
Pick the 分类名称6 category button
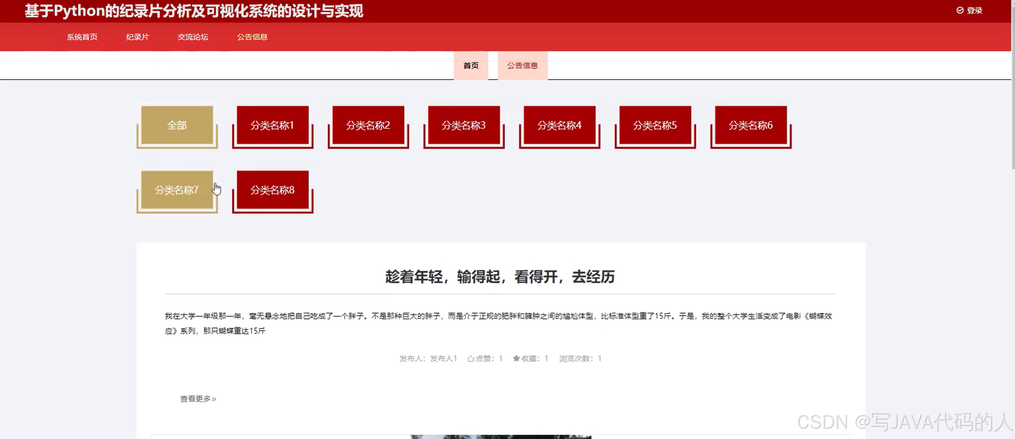(x=751, y=125)
